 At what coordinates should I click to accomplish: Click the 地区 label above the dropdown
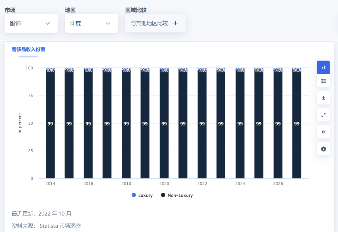click(x=70, y=10)
